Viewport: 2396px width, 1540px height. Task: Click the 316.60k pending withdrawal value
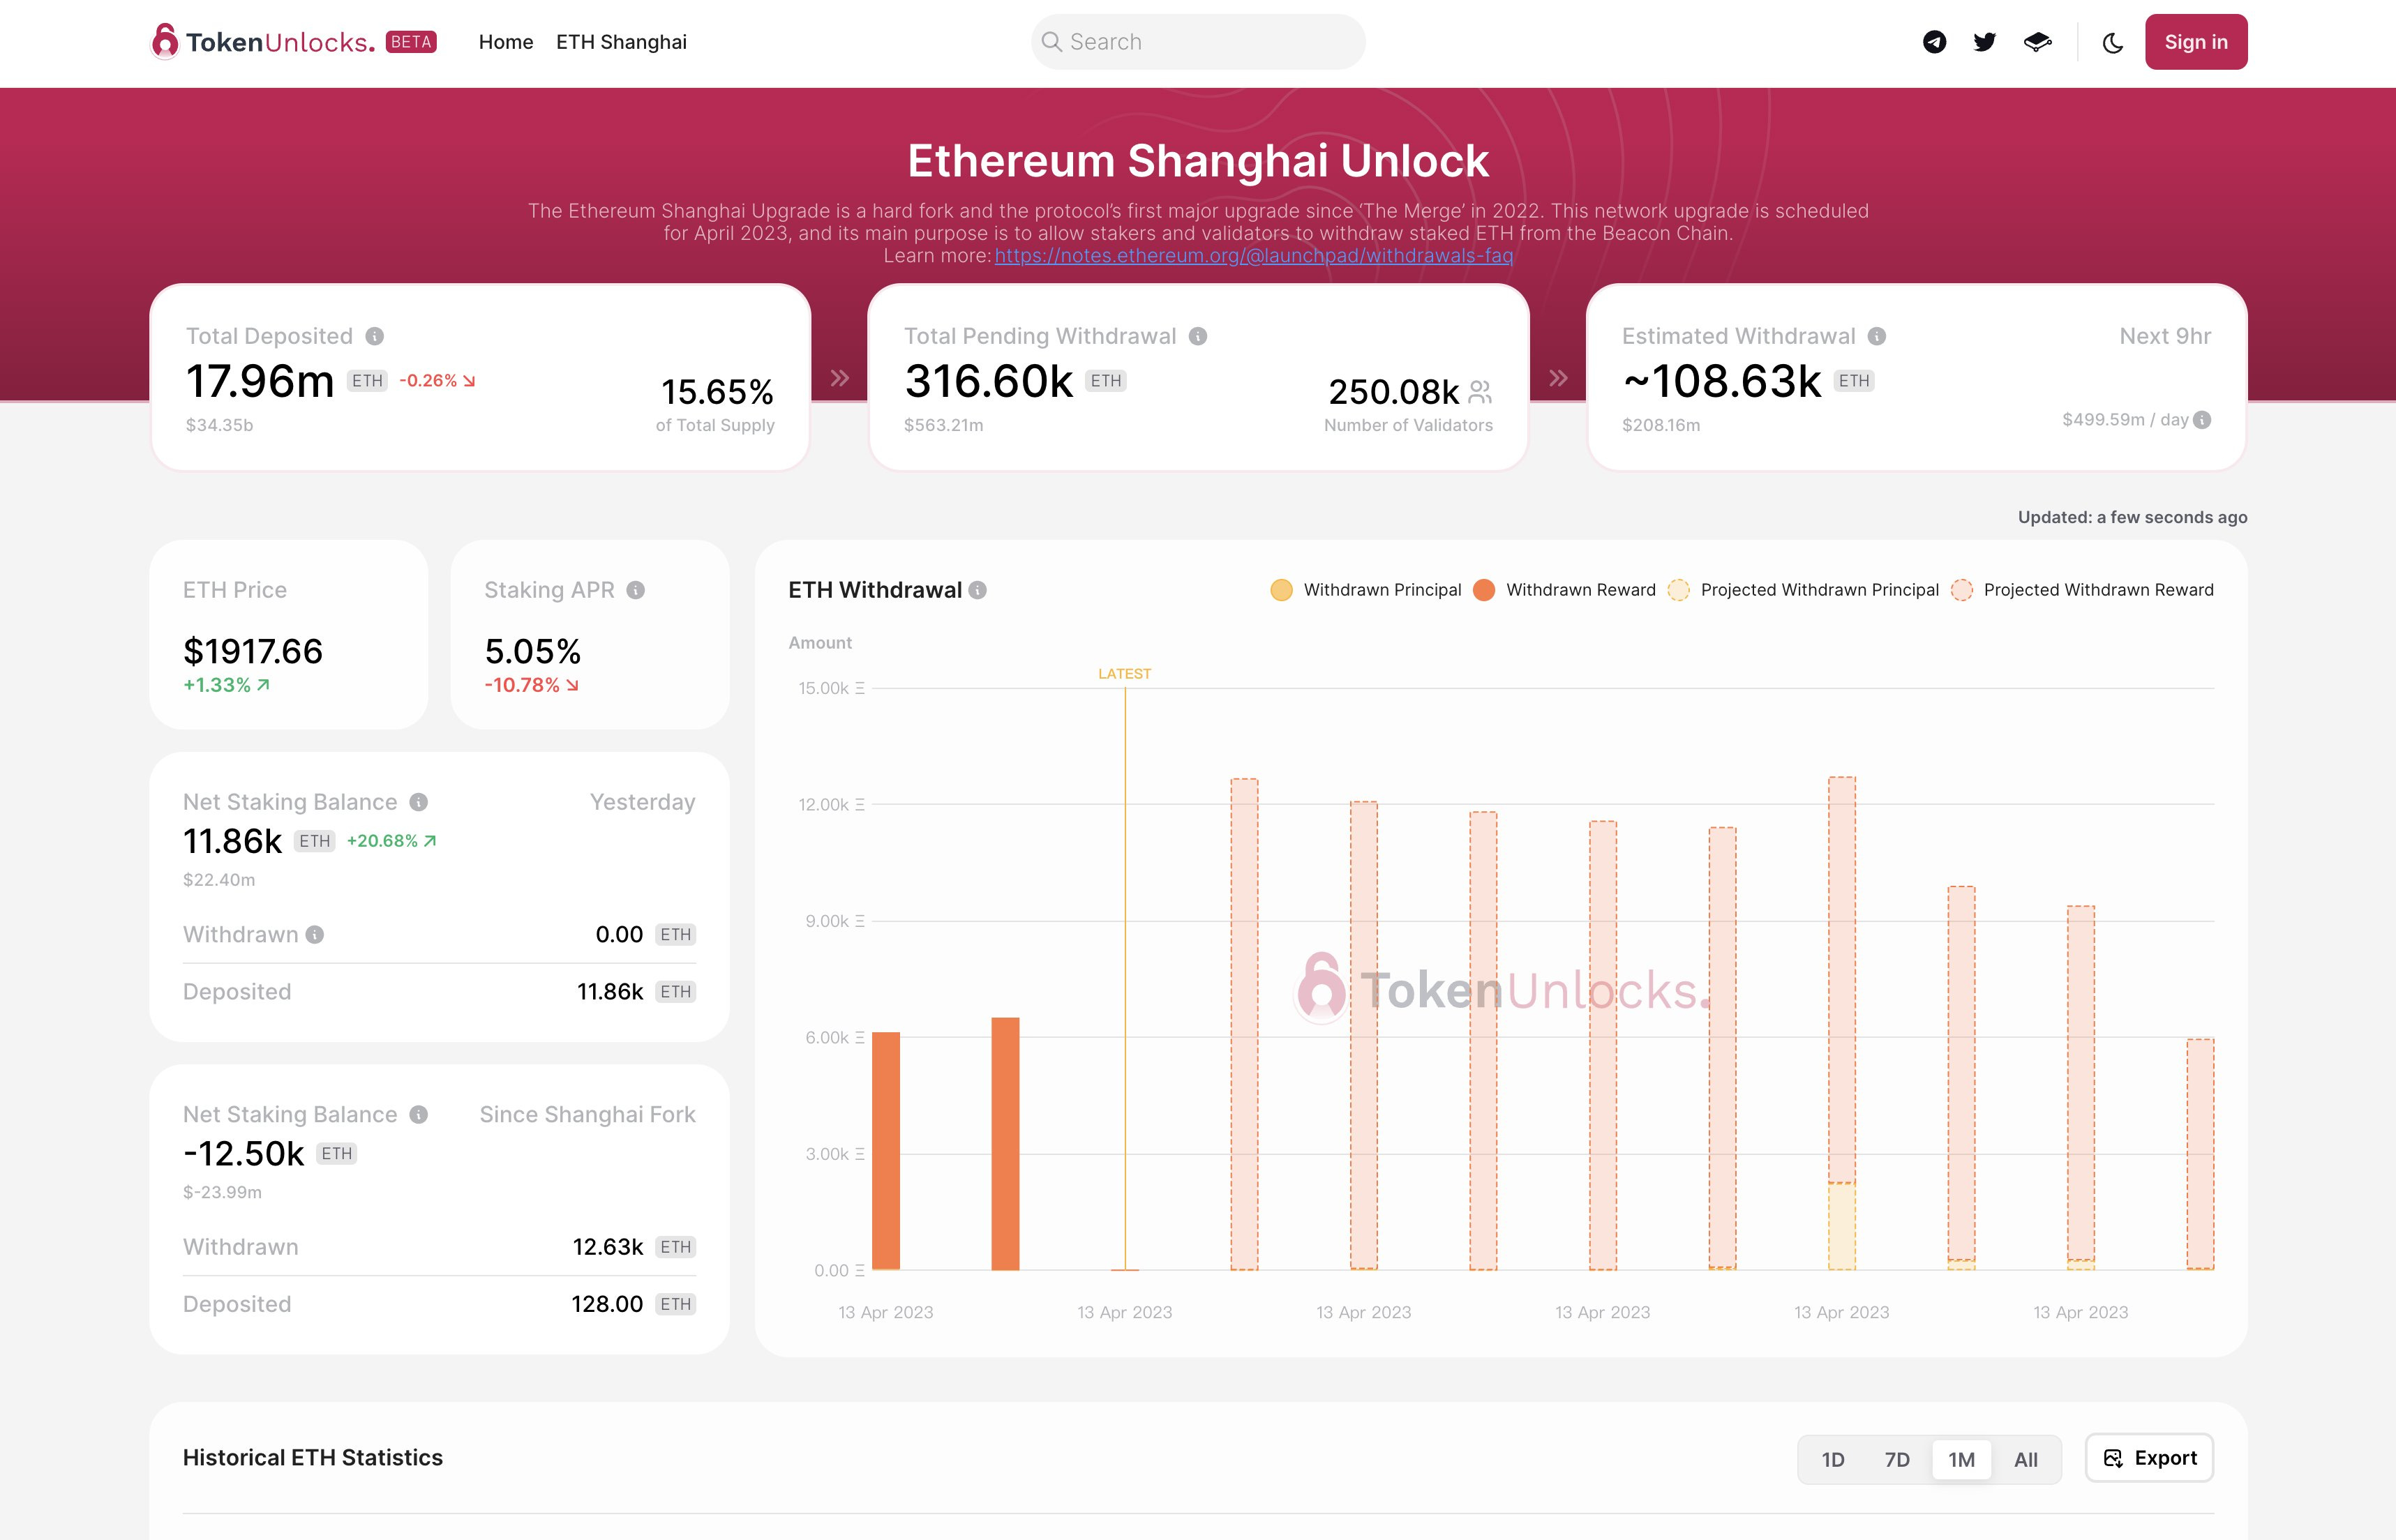989,381
